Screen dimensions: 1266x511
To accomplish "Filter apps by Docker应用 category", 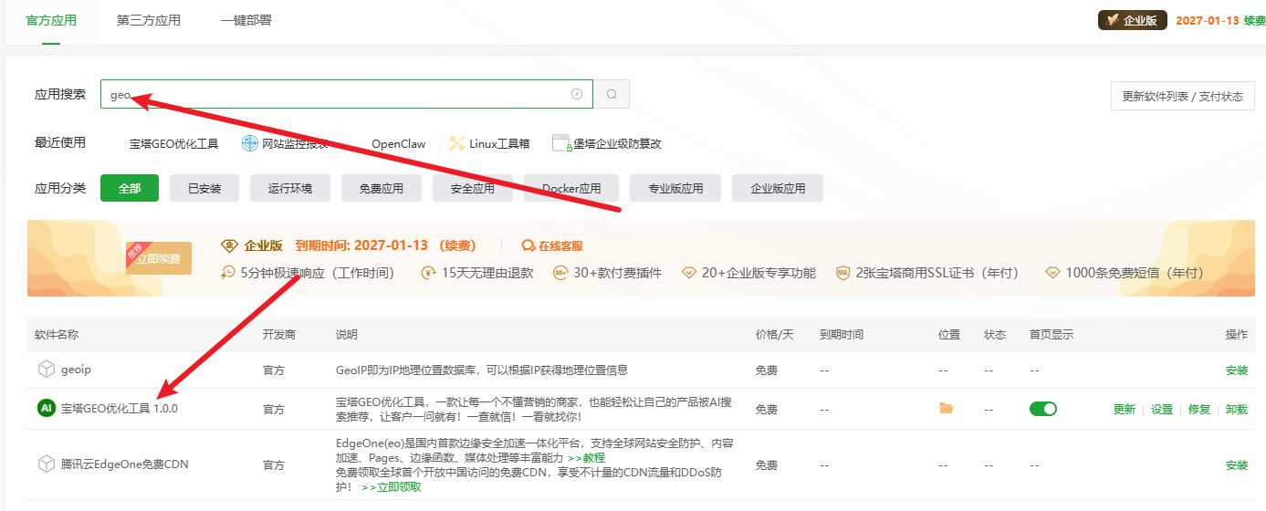I will click(571, 188).
